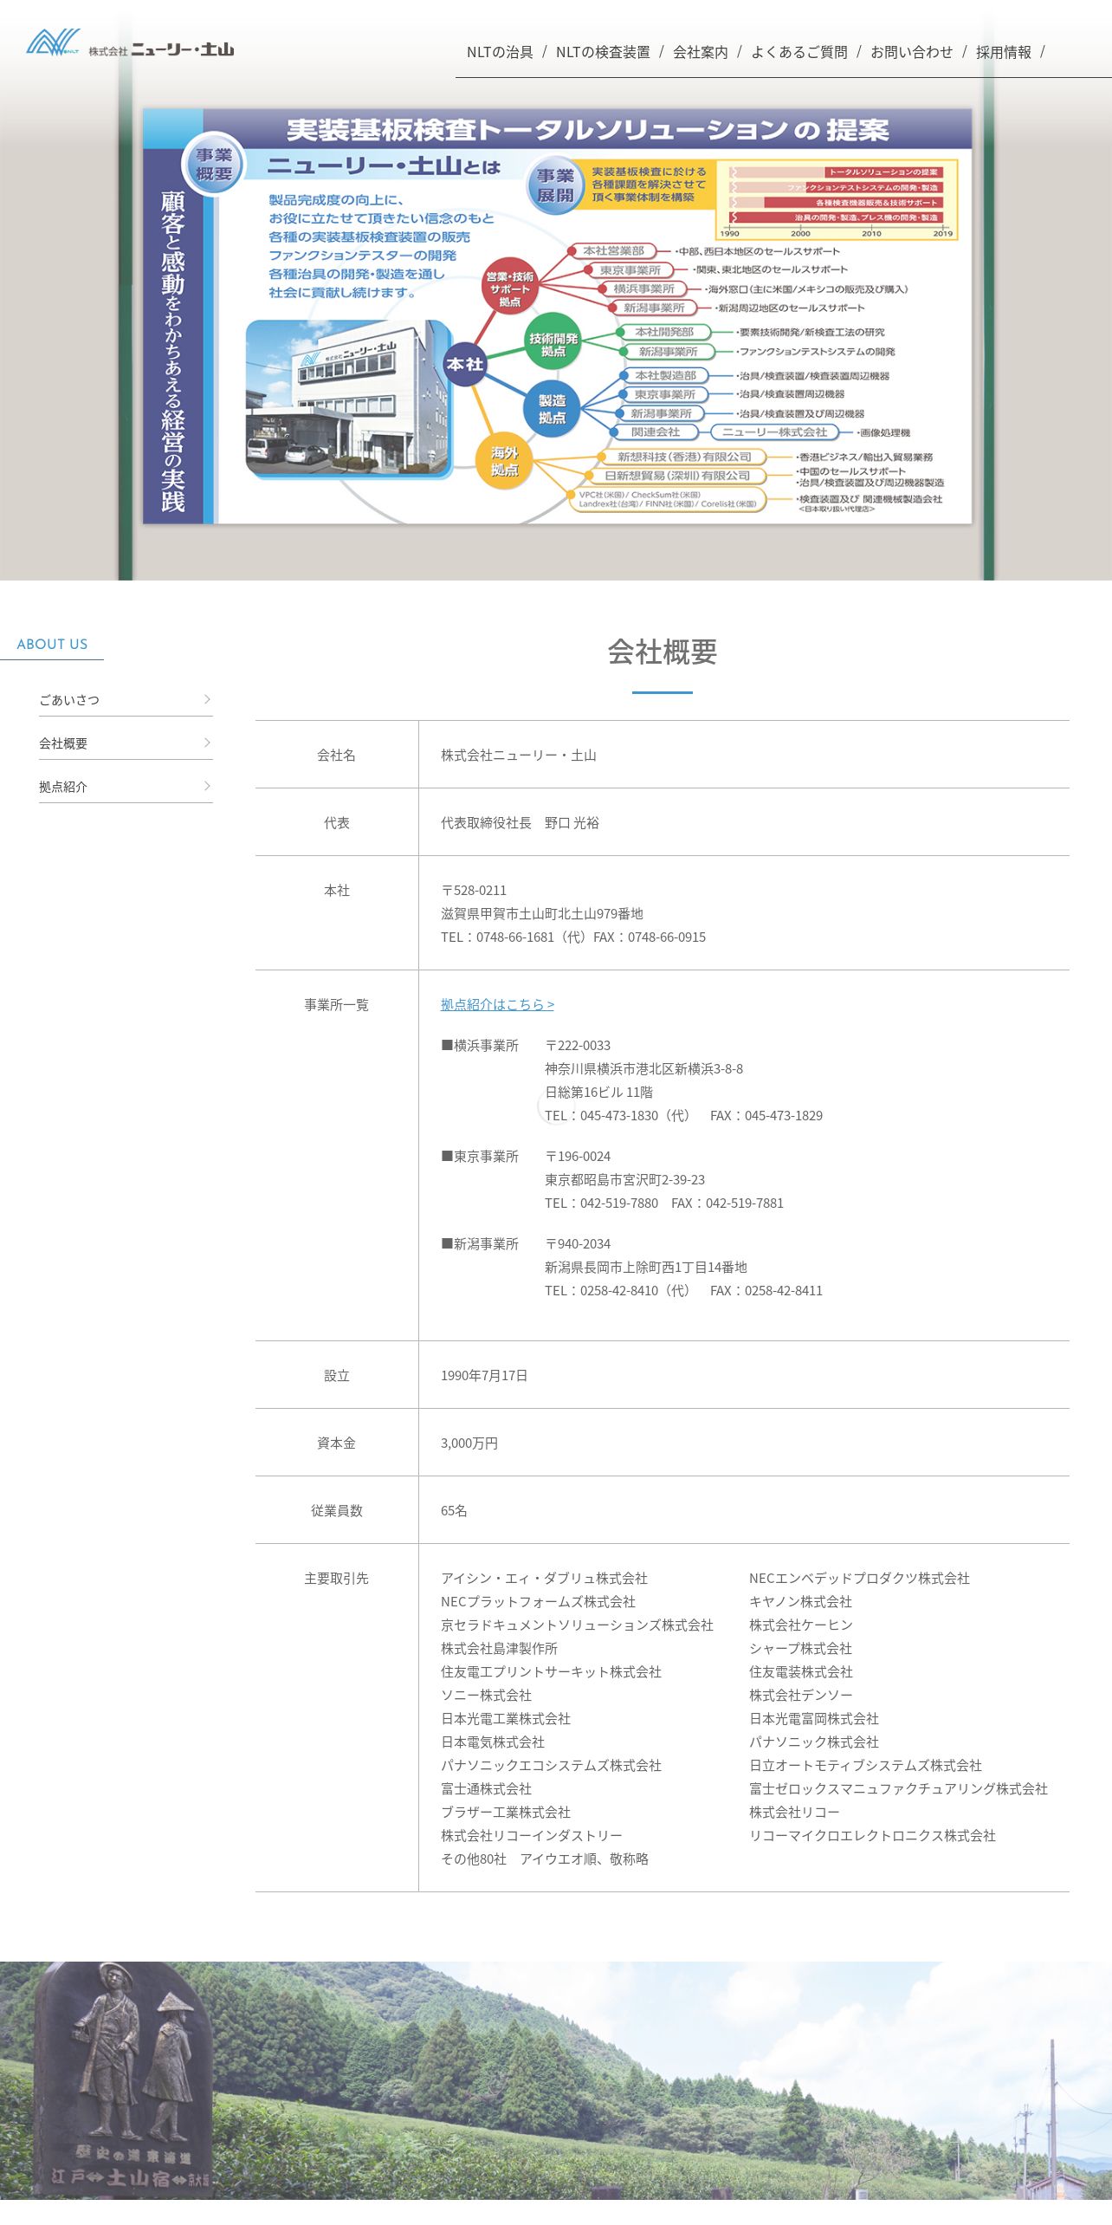Screen dimensions: 1112x2225
Task: Click the Tsuchiyama tea field footer photo
Action: 556,2081
